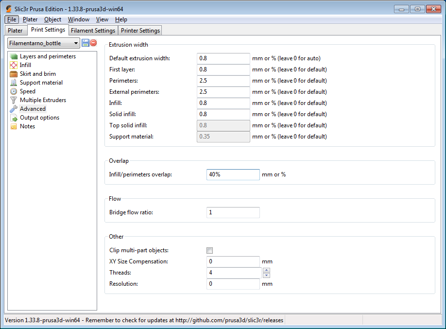Open the View menu
The width and height of the screenshot is (446, 329).
pos(102,19)
